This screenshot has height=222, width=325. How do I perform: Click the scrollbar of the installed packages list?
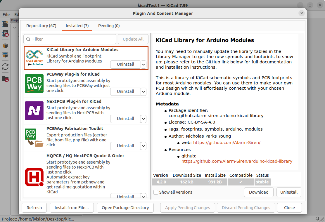[x=151, y=116]
